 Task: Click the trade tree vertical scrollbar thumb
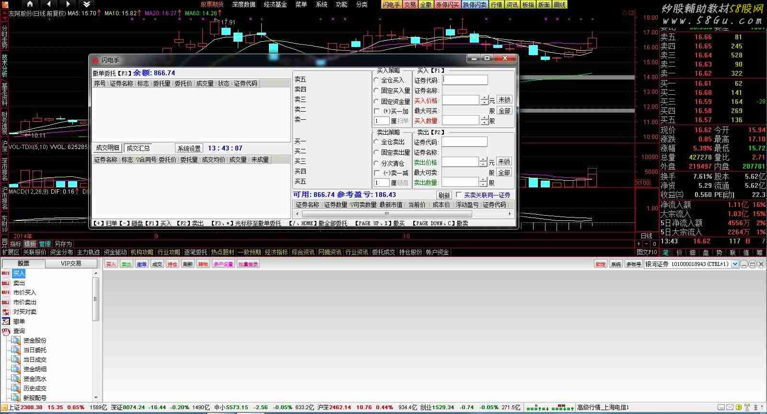click(95, 299)
